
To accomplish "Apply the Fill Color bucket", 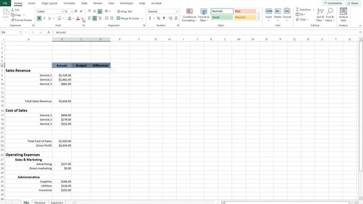I will click(x=69, y=18).
